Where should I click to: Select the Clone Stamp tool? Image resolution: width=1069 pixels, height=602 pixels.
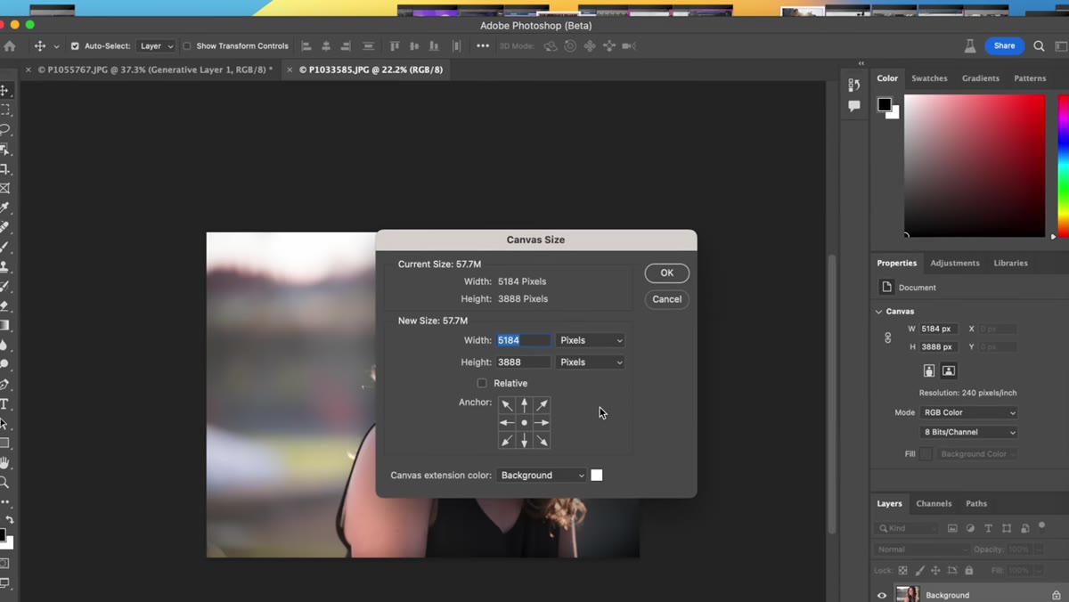pos(4,266)
